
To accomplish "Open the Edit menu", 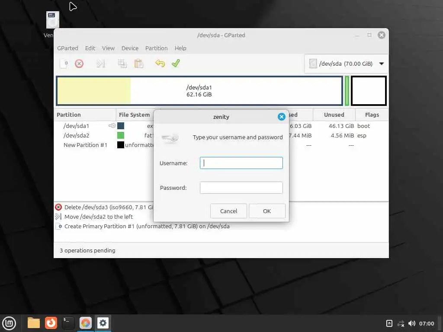I will click(x=90, y=48).
